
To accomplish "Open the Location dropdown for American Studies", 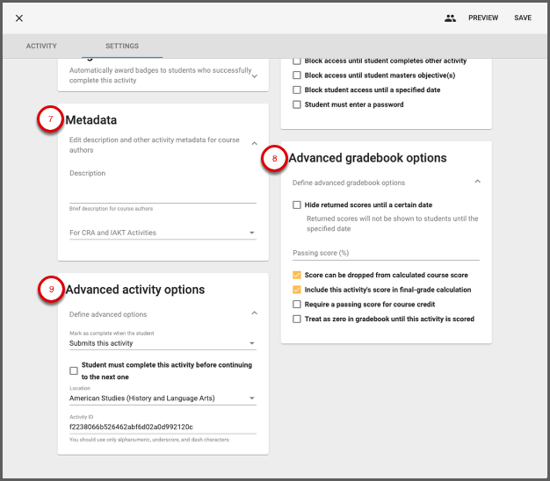I will 163,398.
